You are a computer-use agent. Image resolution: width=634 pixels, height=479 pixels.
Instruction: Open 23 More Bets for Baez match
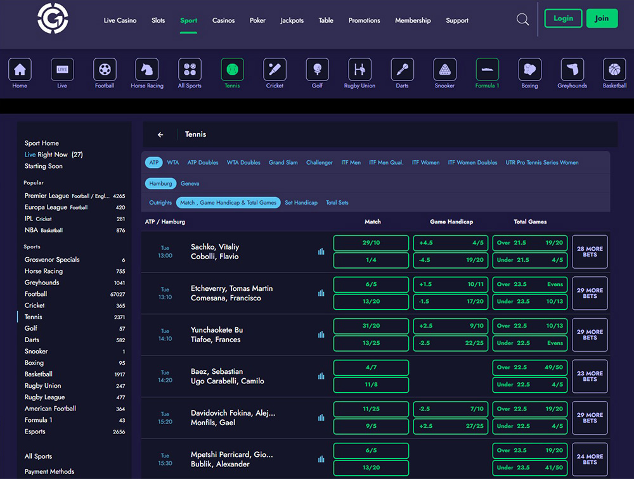click(x=590, y=376)
